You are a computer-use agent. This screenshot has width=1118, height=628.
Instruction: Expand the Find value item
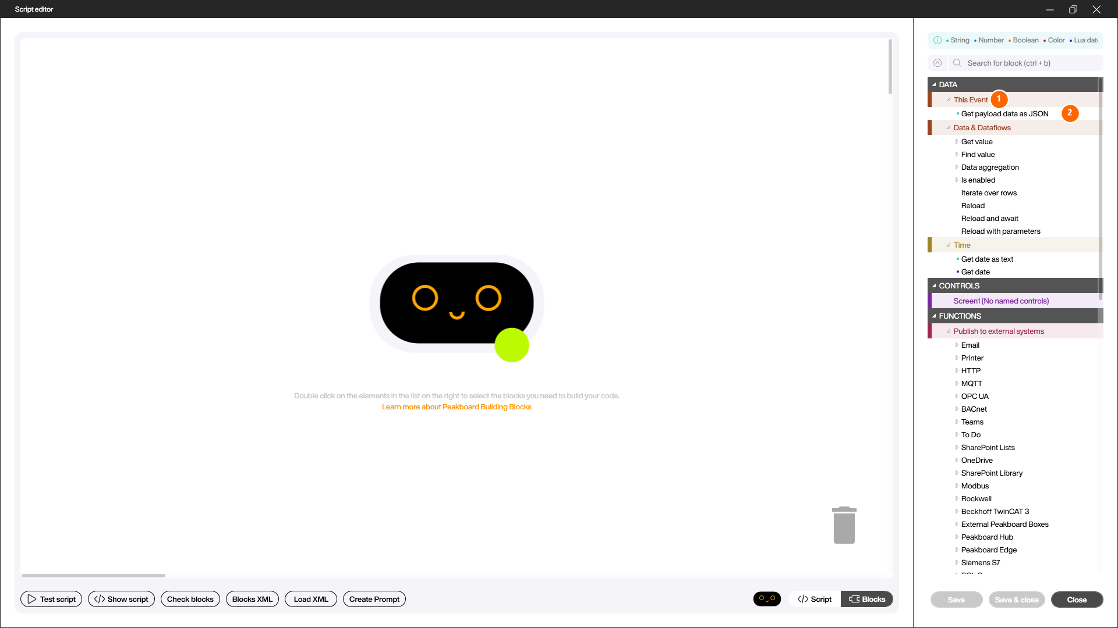(957, 155)
